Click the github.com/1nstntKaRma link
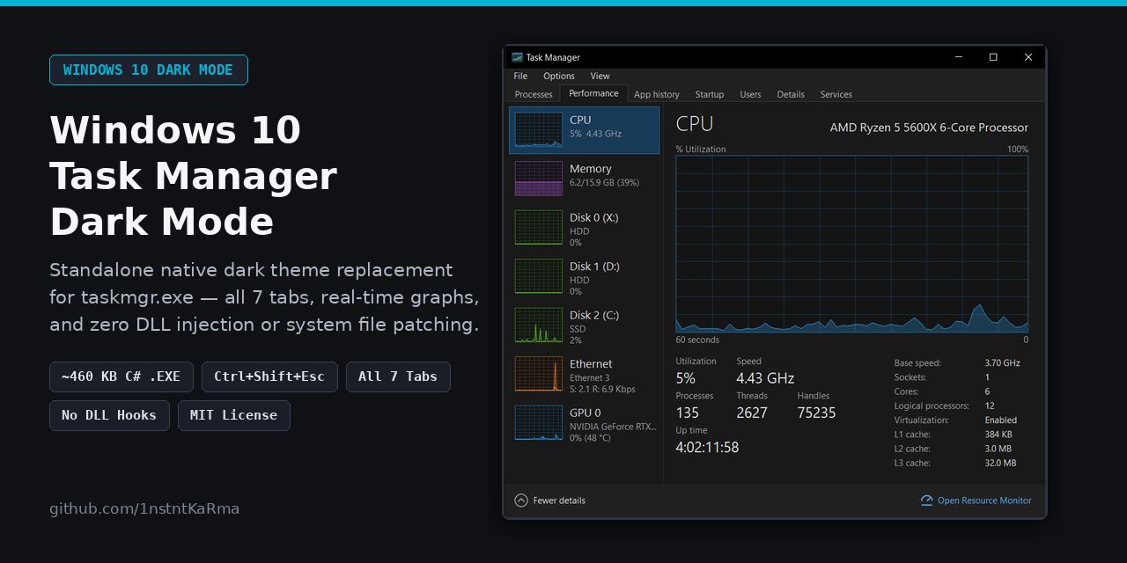1127x563 pixels. 144,508
